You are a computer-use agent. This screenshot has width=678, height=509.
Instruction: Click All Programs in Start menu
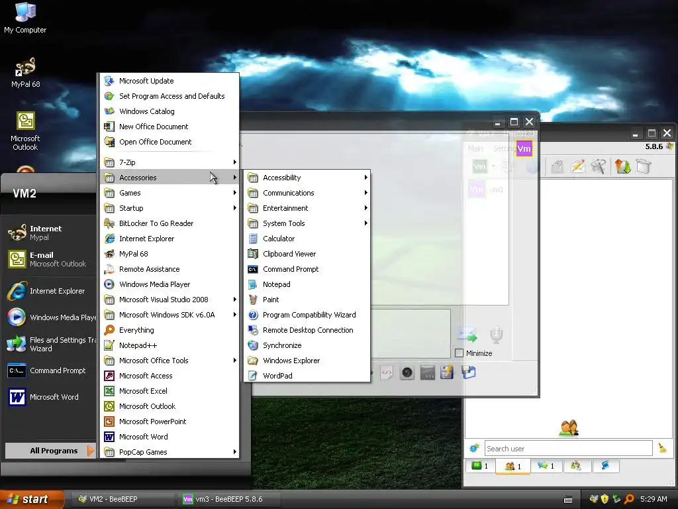[x=50, y=451]
